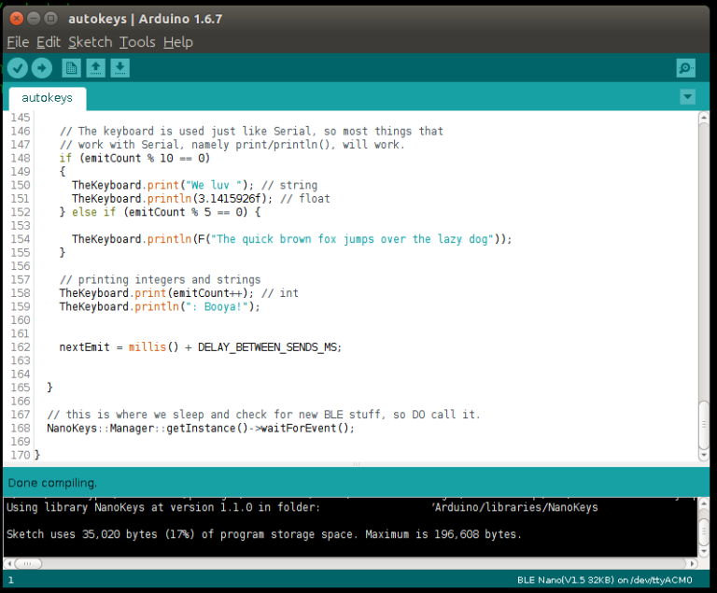Upload the sketch with the arrow icon
This screenshot has width=717, height=593.
tap(41, 67)
